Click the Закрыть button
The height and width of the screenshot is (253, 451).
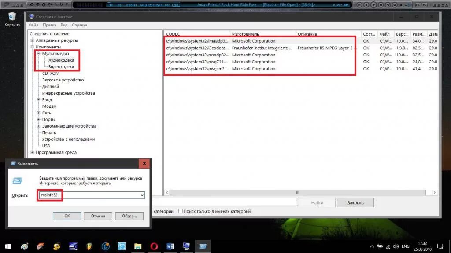click(x=356, y=203)
